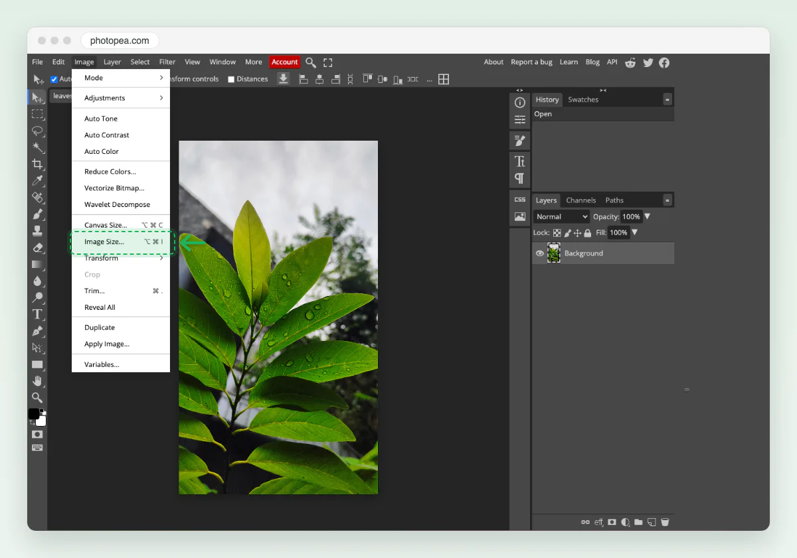The height and width of the screenshot is (558, 797).
Task: Create a new folder in Layers
Action: tap(638, 522)
